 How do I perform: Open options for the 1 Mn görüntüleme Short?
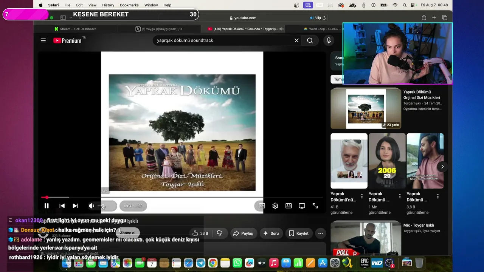tap(400, 196)
